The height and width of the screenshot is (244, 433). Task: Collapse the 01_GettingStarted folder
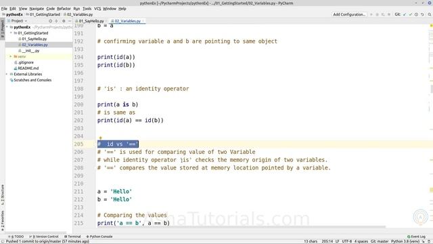tap(12, 33)
